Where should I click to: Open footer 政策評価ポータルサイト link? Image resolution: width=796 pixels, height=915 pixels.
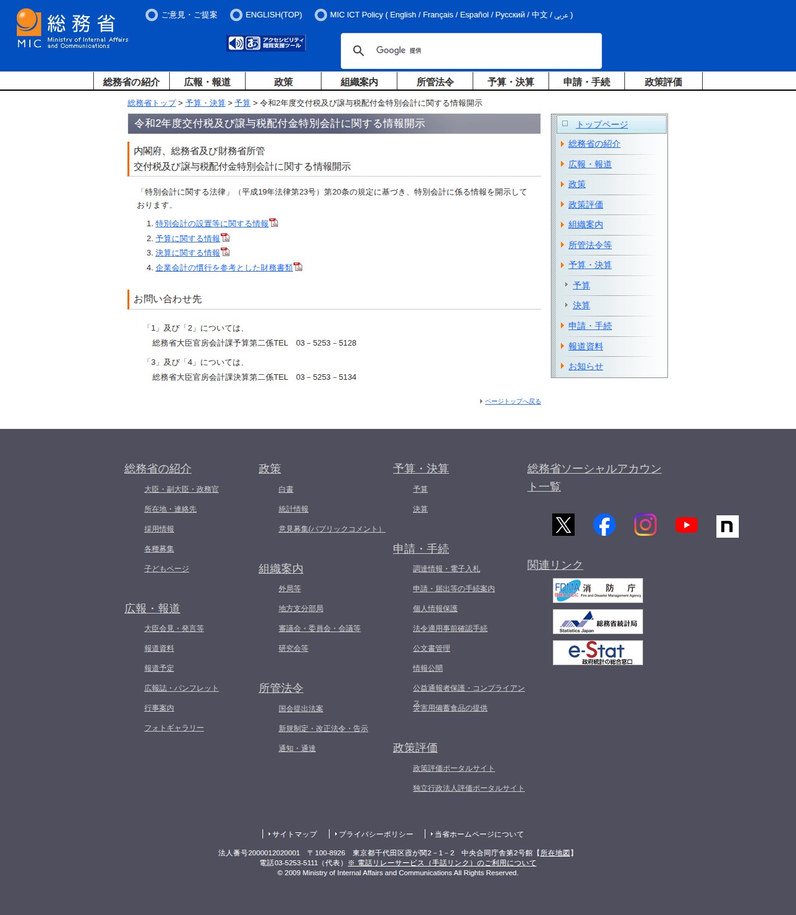(x=453, y=768)
